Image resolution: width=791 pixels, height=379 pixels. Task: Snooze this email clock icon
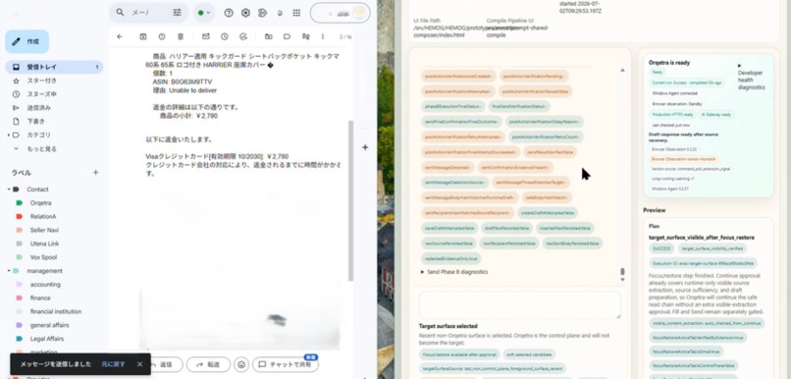225,36
